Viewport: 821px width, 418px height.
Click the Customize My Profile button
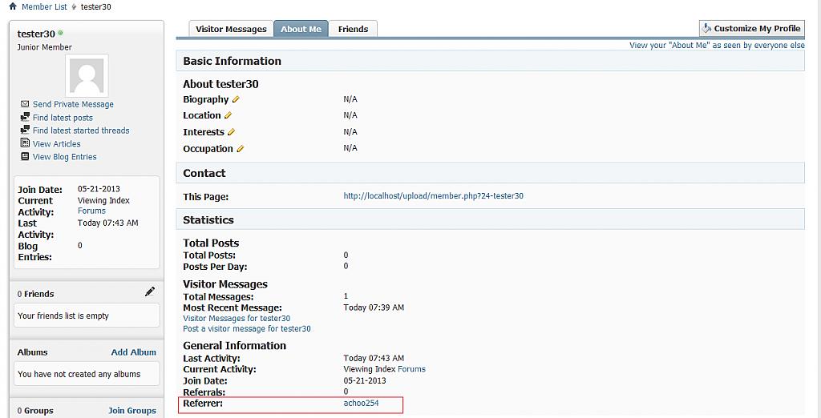point(751,29)
